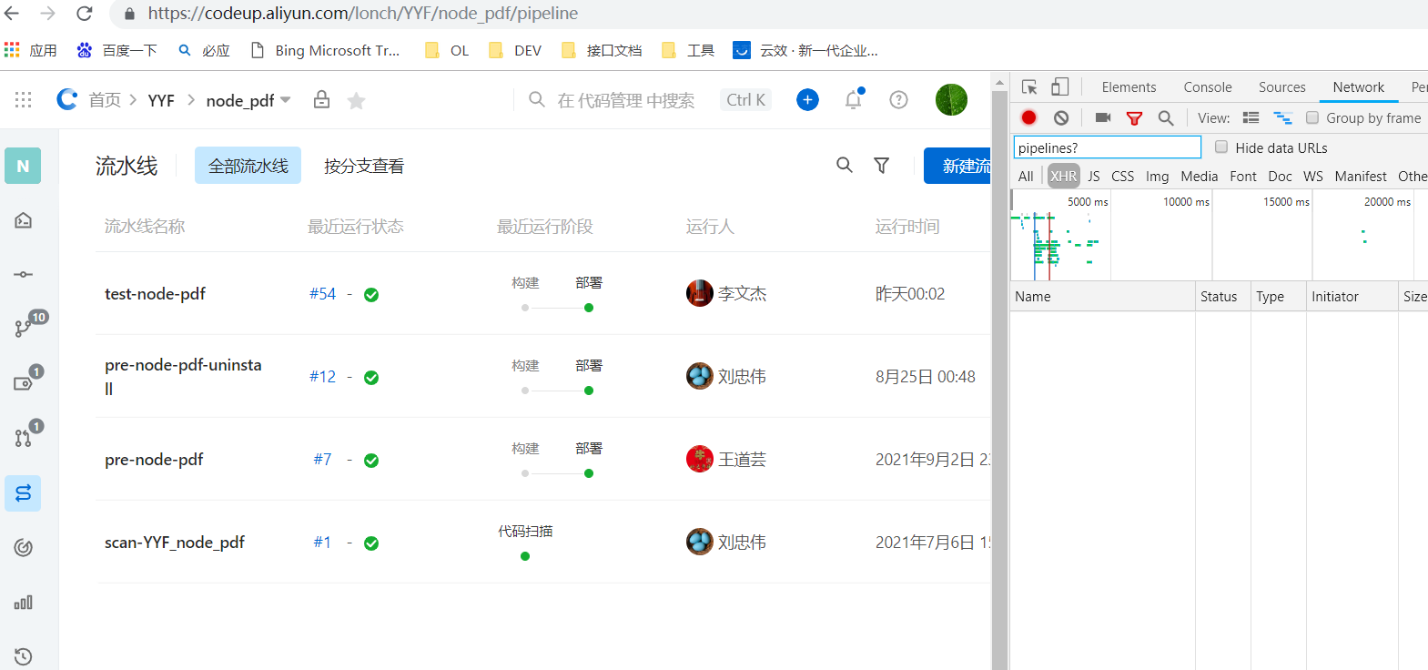
Task: Click the pipeline list filter funnel icon
Action: tap(881, 165)
